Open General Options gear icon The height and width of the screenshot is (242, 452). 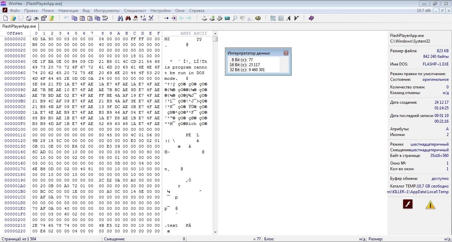(258, 18)
